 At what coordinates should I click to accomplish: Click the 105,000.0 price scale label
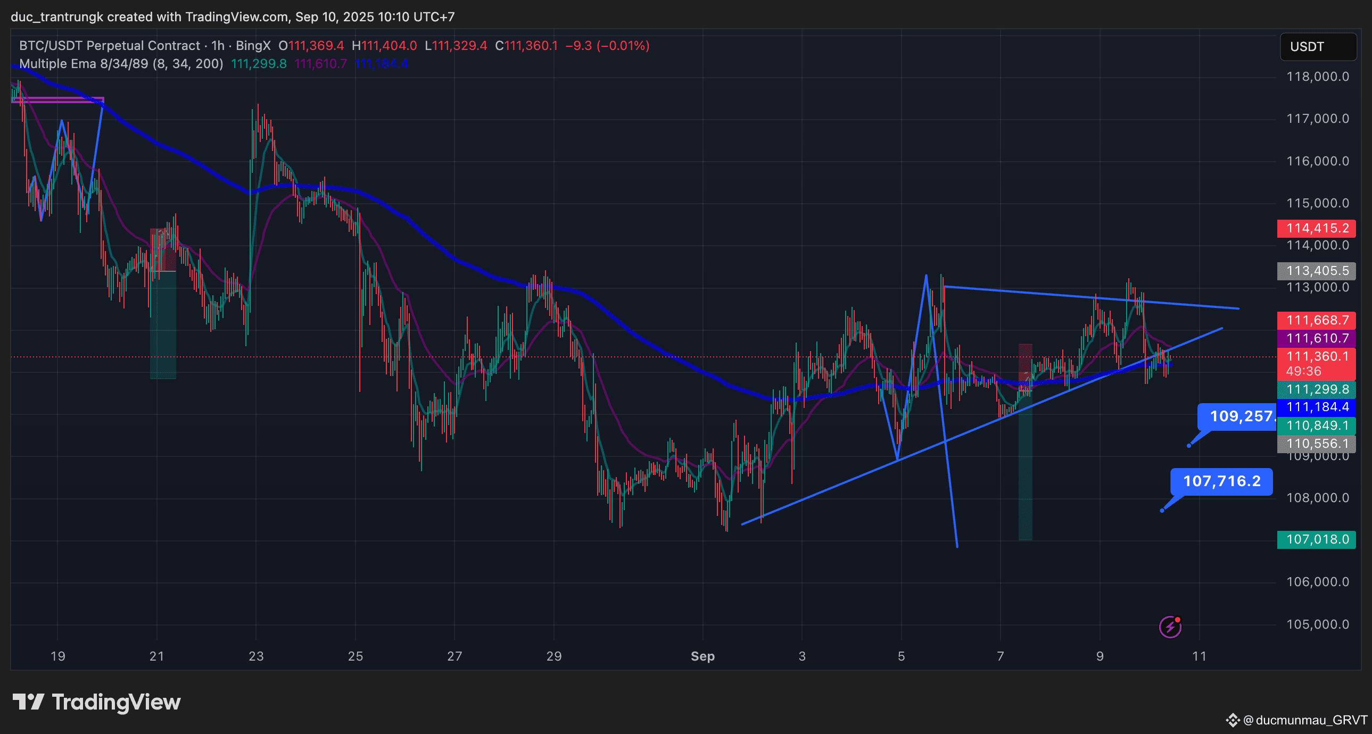coord(1318,624)
